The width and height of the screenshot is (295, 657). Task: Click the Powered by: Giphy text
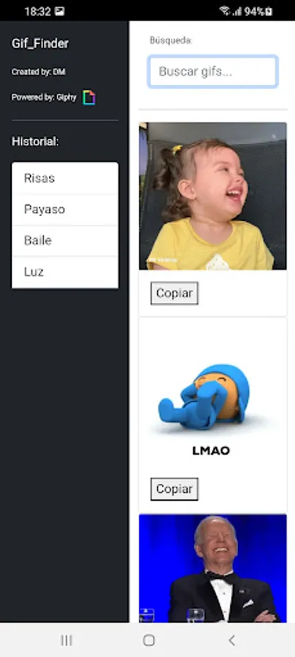coord(44,97)
